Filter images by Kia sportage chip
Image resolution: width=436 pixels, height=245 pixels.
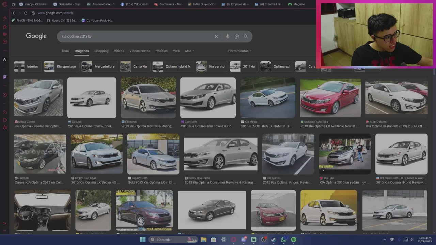pos(62,66)
